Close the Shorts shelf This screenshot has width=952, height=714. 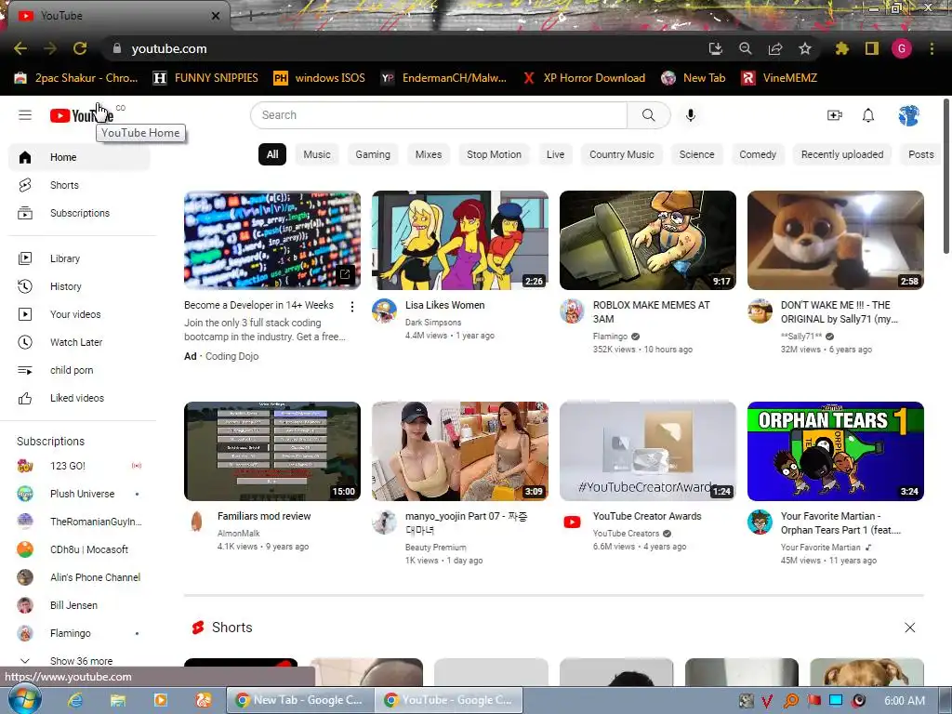(x=909, y=628)
